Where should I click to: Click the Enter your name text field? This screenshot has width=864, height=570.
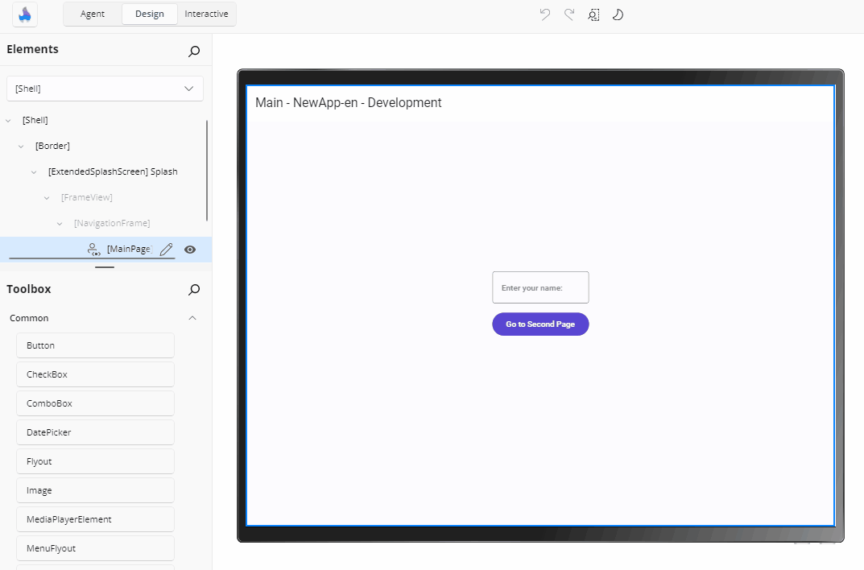pos(540,287)
